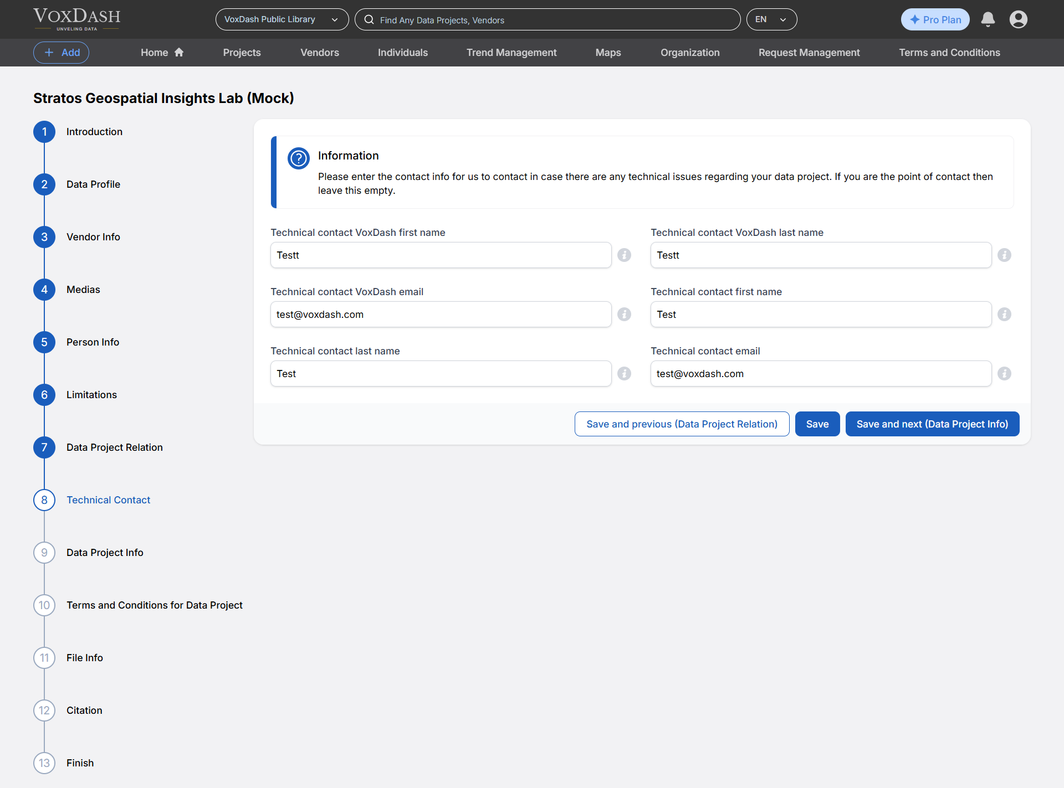The width and height of the screenshot is (1064, 788).
Task: Go to the Vendors menu
Action: pos(319,53)
